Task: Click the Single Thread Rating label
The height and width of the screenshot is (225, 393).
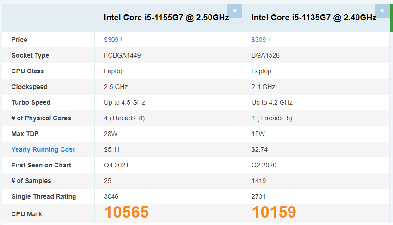Action: [x=44, y=197]
